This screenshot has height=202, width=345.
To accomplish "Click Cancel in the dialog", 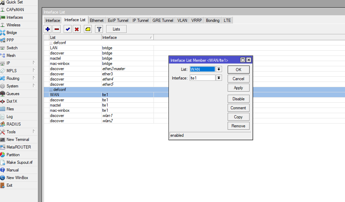I will pos(238,79).
